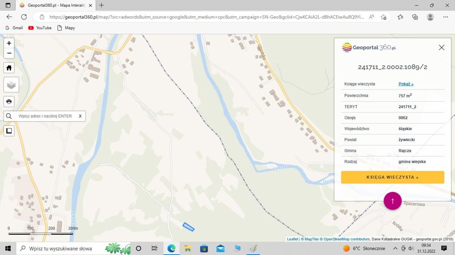Image resolution: width=455 pixels, height=255 pixels.
Task: Open the legend panel icon
Action: (x=9, y=131)
